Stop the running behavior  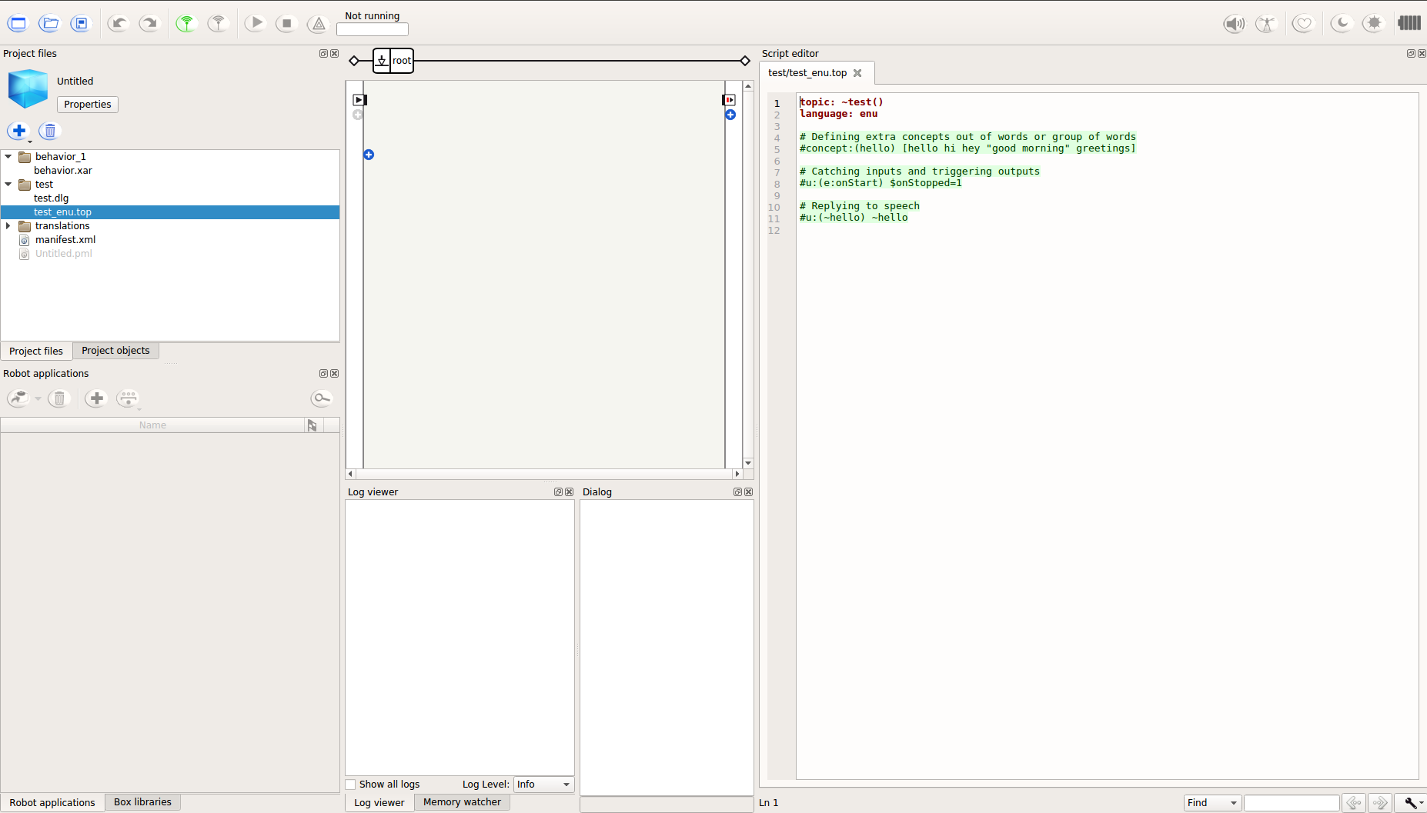[x=287, y=24]
